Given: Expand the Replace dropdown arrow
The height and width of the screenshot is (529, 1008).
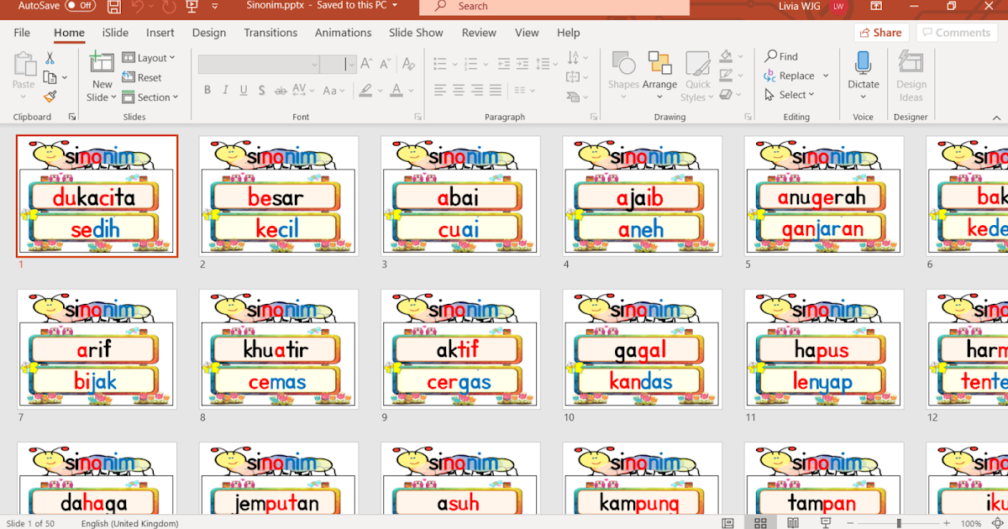Looking at the screenshot, I should click(826, 76).
